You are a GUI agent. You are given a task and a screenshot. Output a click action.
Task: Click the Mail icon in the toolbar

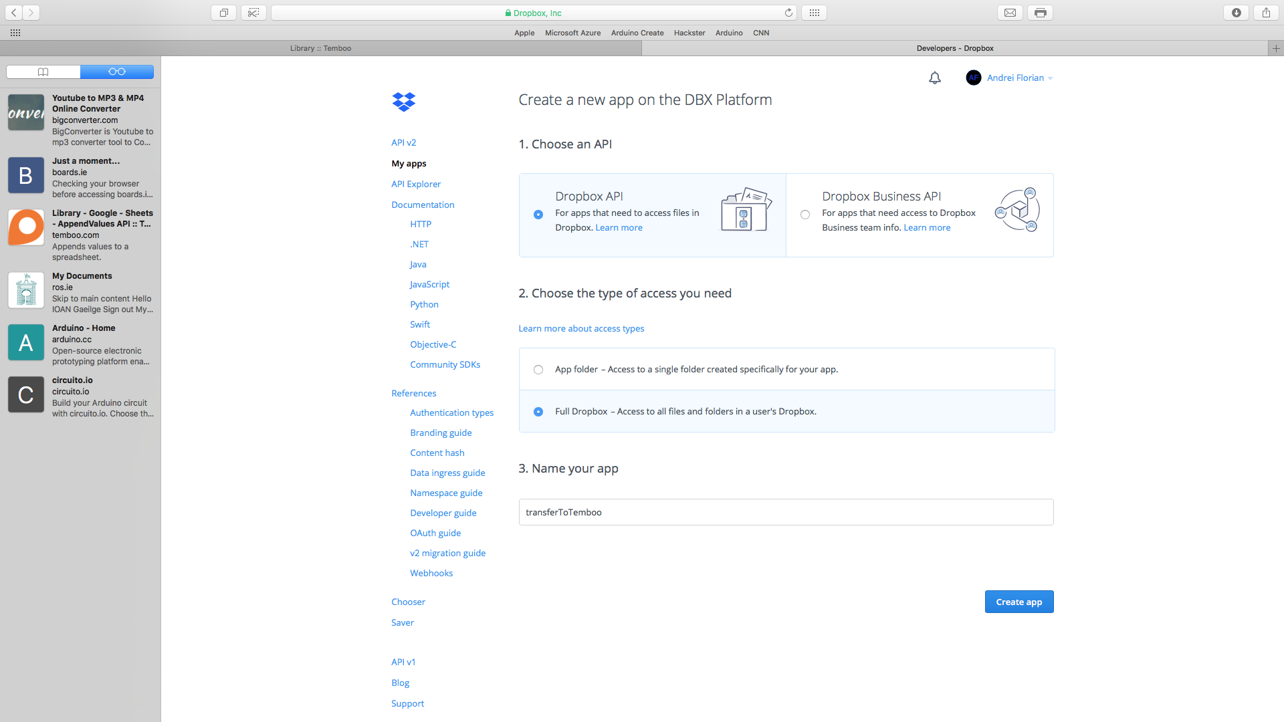coord(1010,12)
